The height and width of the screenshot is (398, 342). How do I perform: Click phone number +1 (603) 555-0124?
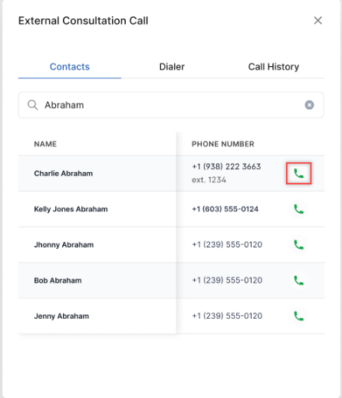tap(225, 209)
